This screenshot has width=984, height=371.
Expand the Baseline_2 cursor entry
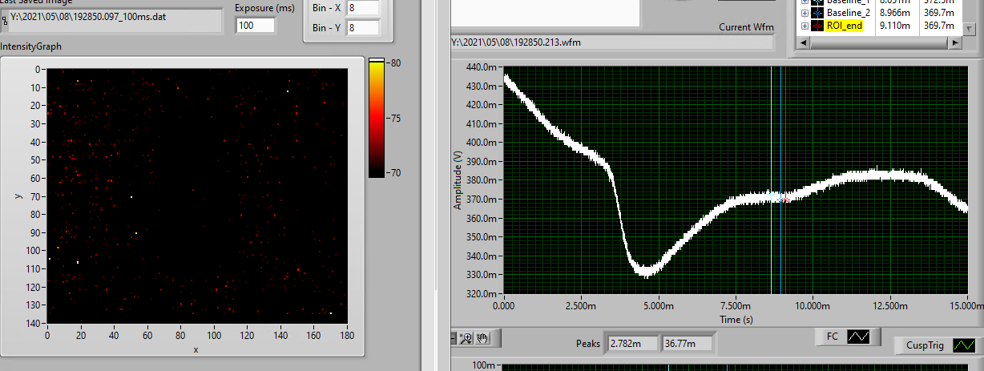click(x=805, y=14)
